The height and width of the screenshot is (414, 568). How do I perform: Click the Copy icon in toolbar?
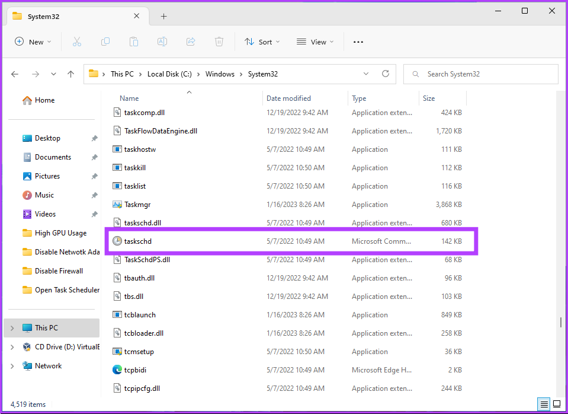click(105, 42)
